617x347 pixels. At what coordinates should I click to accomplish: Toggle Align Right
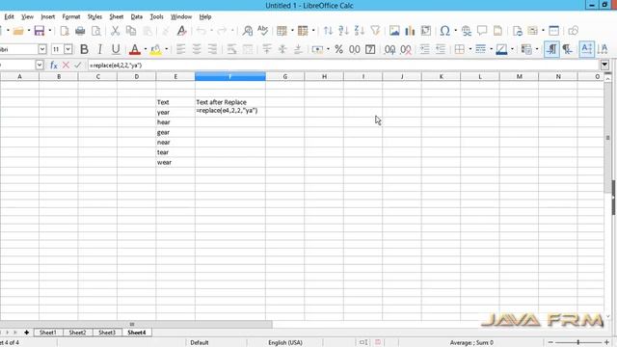(x=212, y=49)
